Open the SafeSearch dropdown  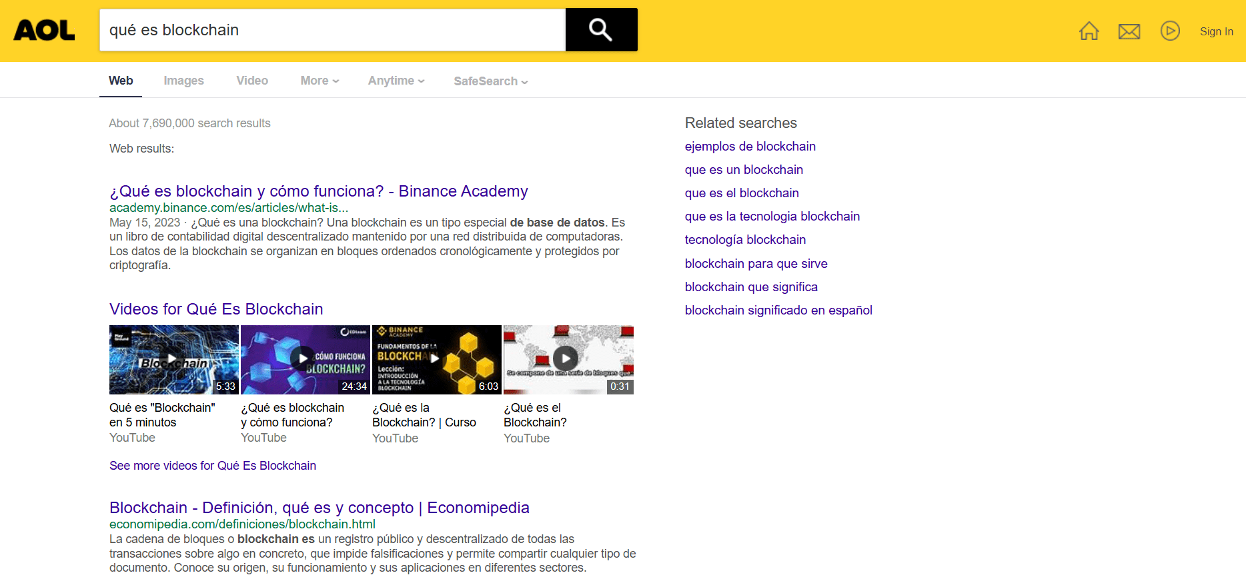491,81
